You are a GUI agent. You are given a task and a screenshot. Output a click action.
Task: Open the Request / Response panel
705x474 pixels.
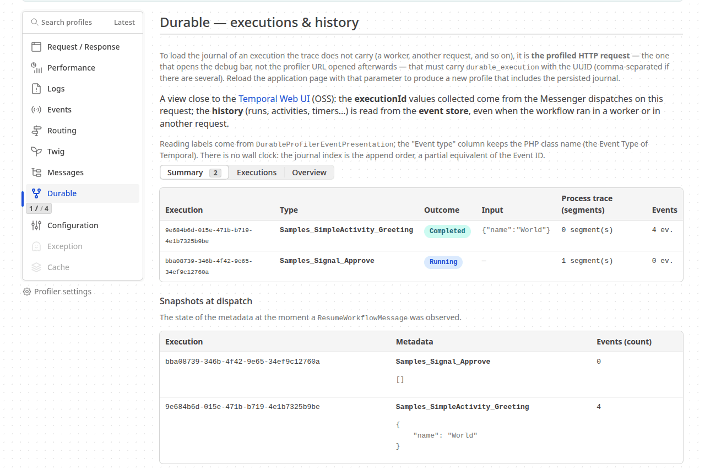tap(83, 47)
